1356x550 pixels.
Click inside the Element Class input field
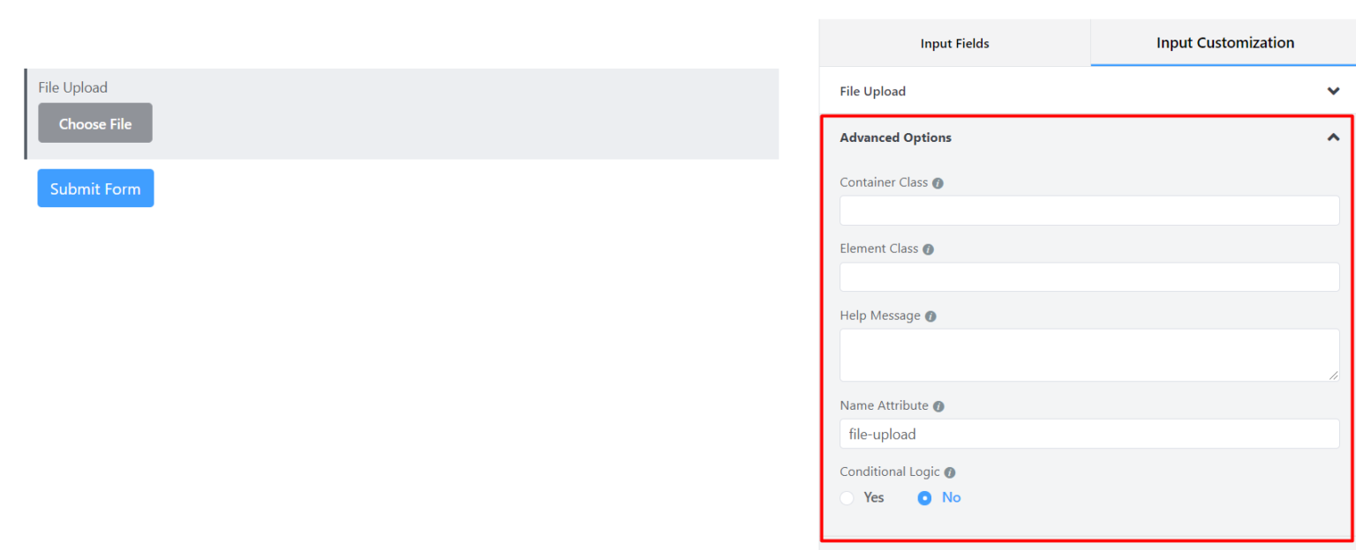coord(1089,277)
